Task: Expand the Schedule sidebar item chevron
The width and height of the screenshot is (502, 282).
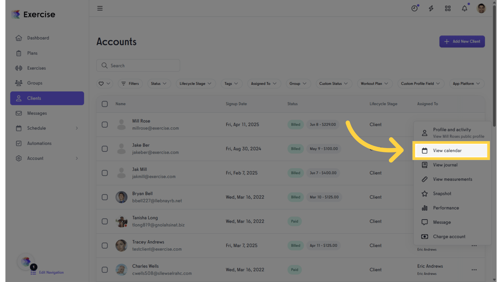Action: click(77, 128)
